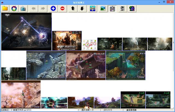Click the portrait face toolbar icon

[122, 8]
